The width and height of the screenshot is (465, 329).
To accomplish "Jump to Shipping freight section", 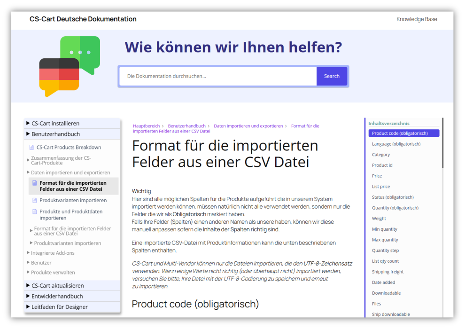I will point(387,272).
